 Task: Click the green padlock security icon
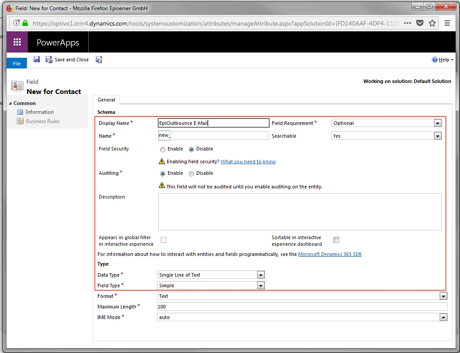point(25,23)
